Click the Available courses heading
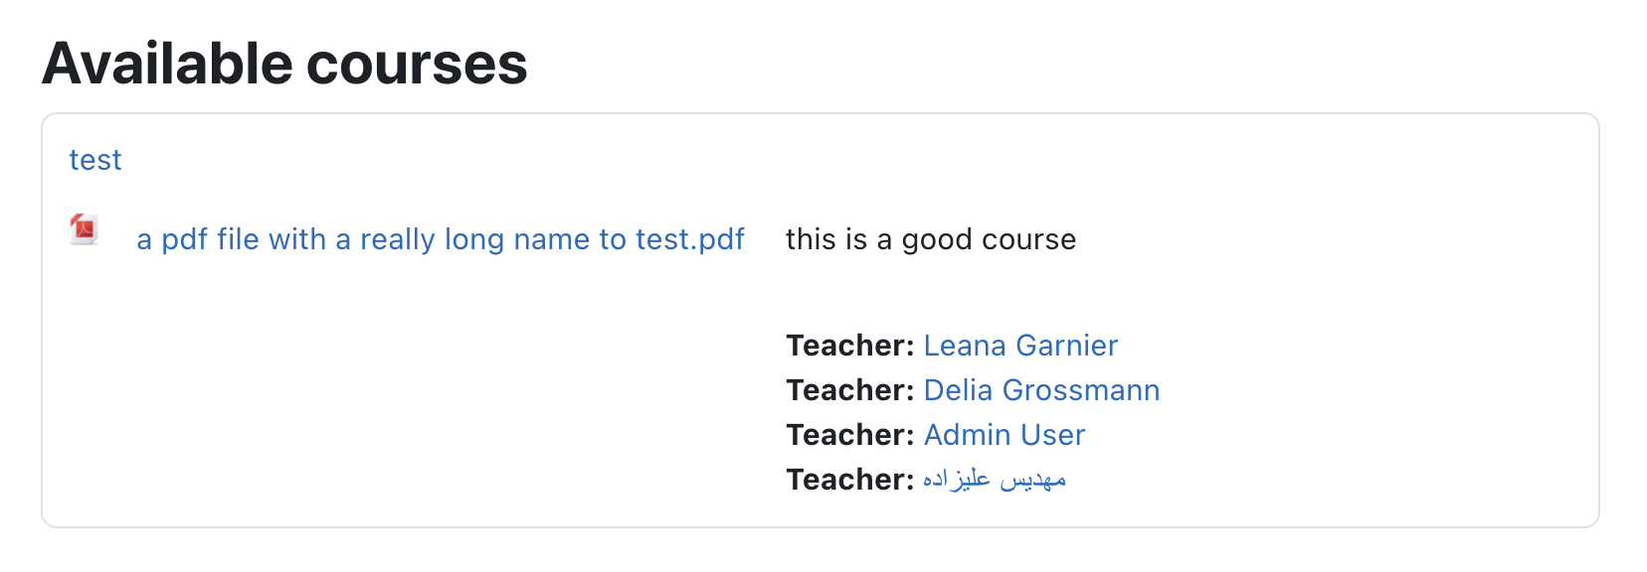This screenshot has height=572, width=1647. (x=284, y=64)
